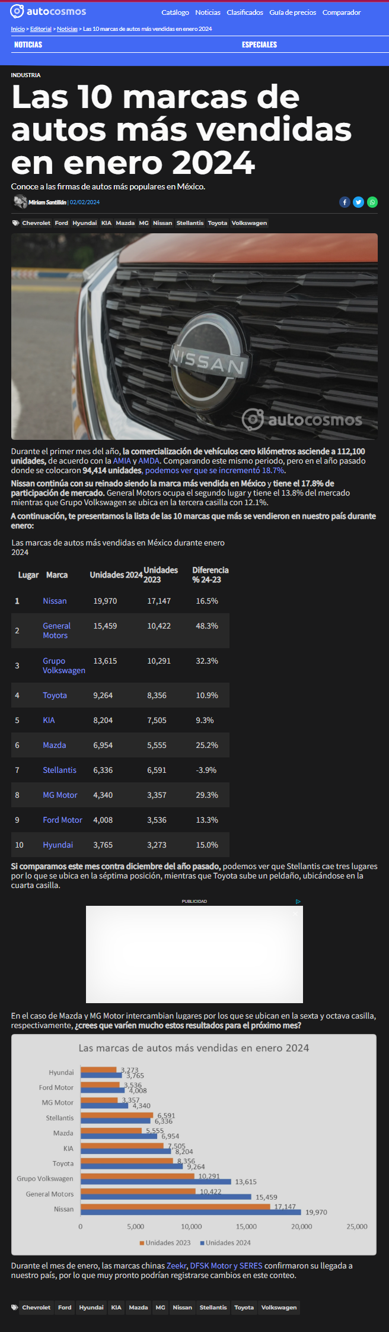Click the Autocosmos logo in header
The image size is (389, 1332).
click(48, 11)
